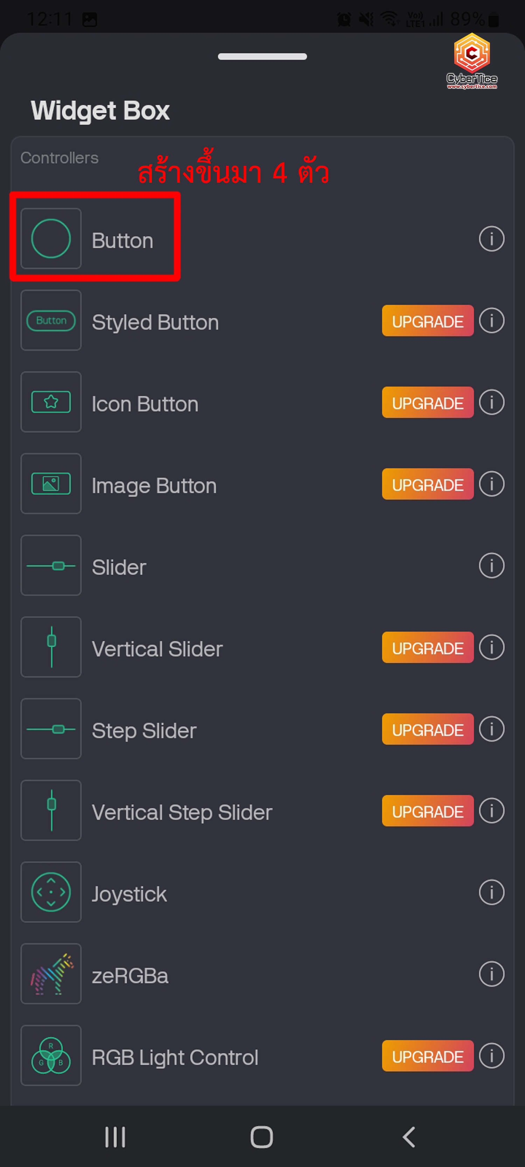Choose the Vertical Step Slider entry
This screenshot has width=525, height=1167.
tap(182, 812)
